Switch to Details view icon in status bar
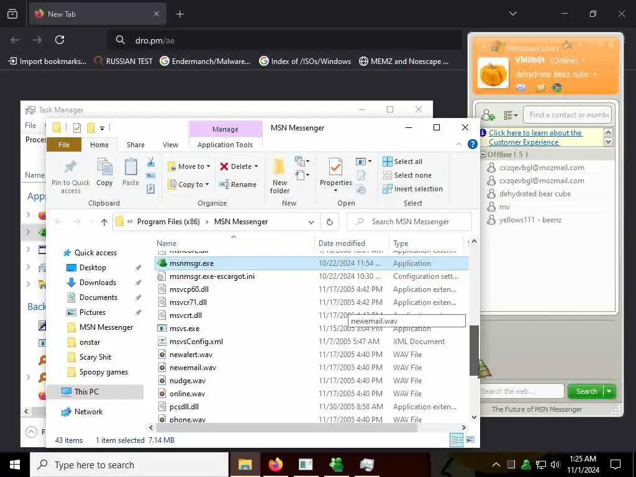636x477 pixels. [x=457, y=440]
